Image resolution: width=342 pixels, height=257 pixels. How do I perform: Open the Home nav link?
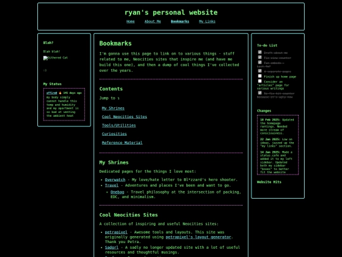point(130,22)
